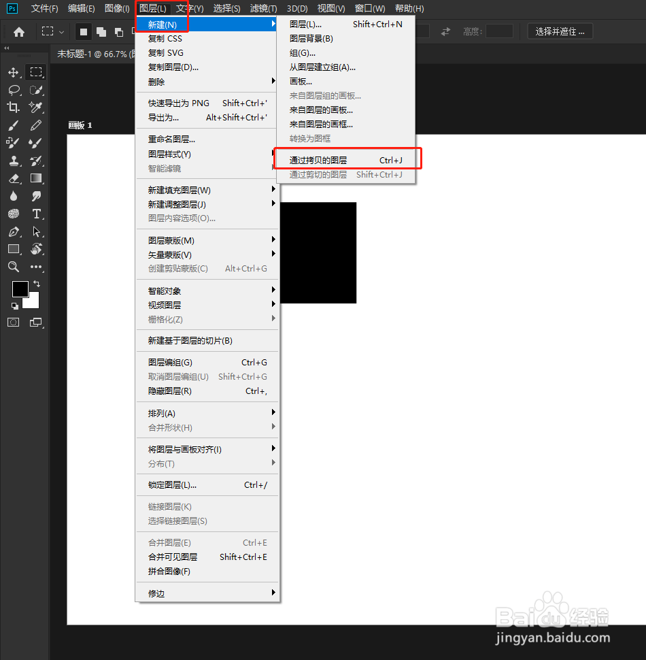Reset default foreground and background colors
This screenshot has width=646, height=660.
[x=15, y=306]
